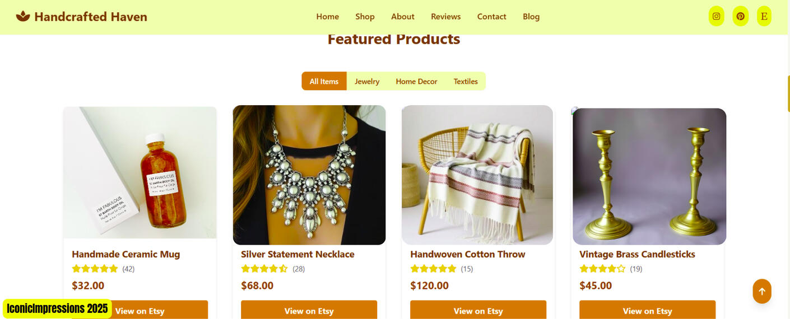Click the Etsy "E" icon in header
The height and width of the screenshot is (319, 790).
764,16
